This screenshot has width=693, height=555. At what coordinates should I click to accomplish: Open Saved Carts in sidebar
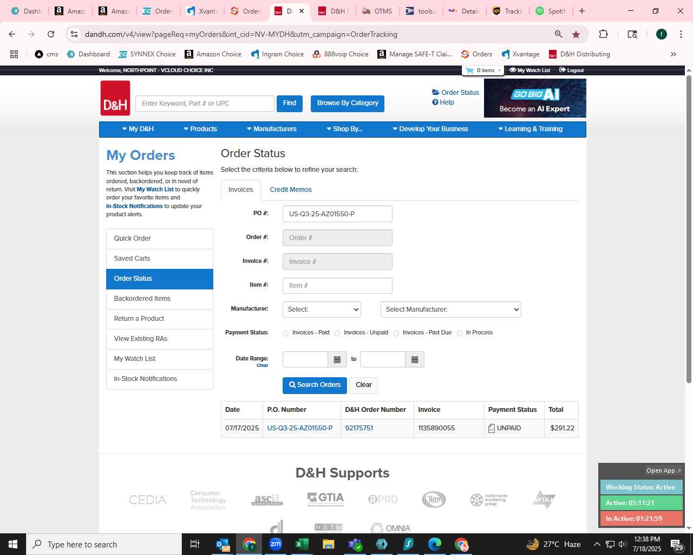click(160, 259)
